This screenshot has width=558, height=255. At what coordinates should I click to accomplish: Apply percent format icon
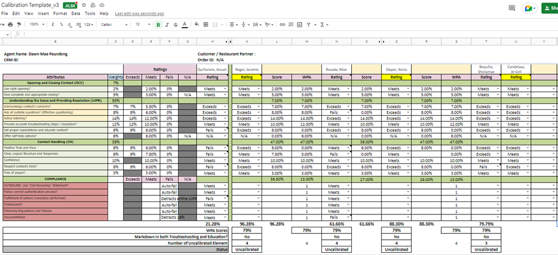point(61,24)
